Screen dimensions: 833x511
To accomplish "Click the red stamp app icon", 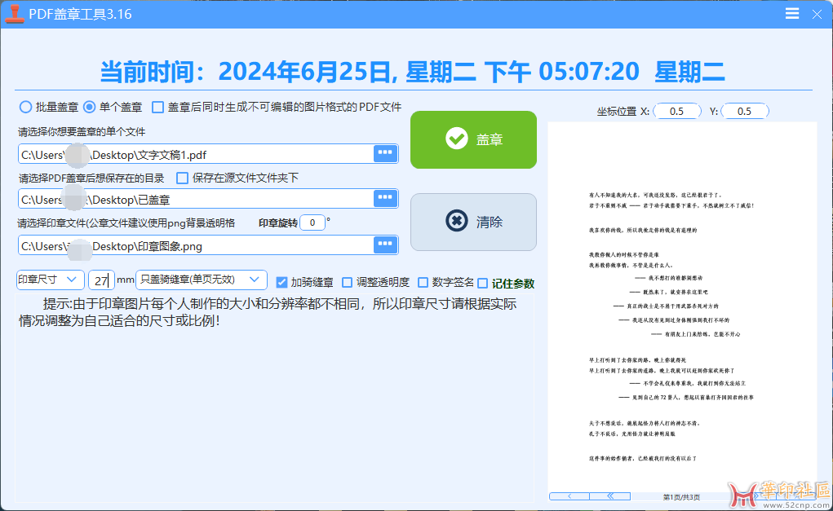I will [14, 14].
